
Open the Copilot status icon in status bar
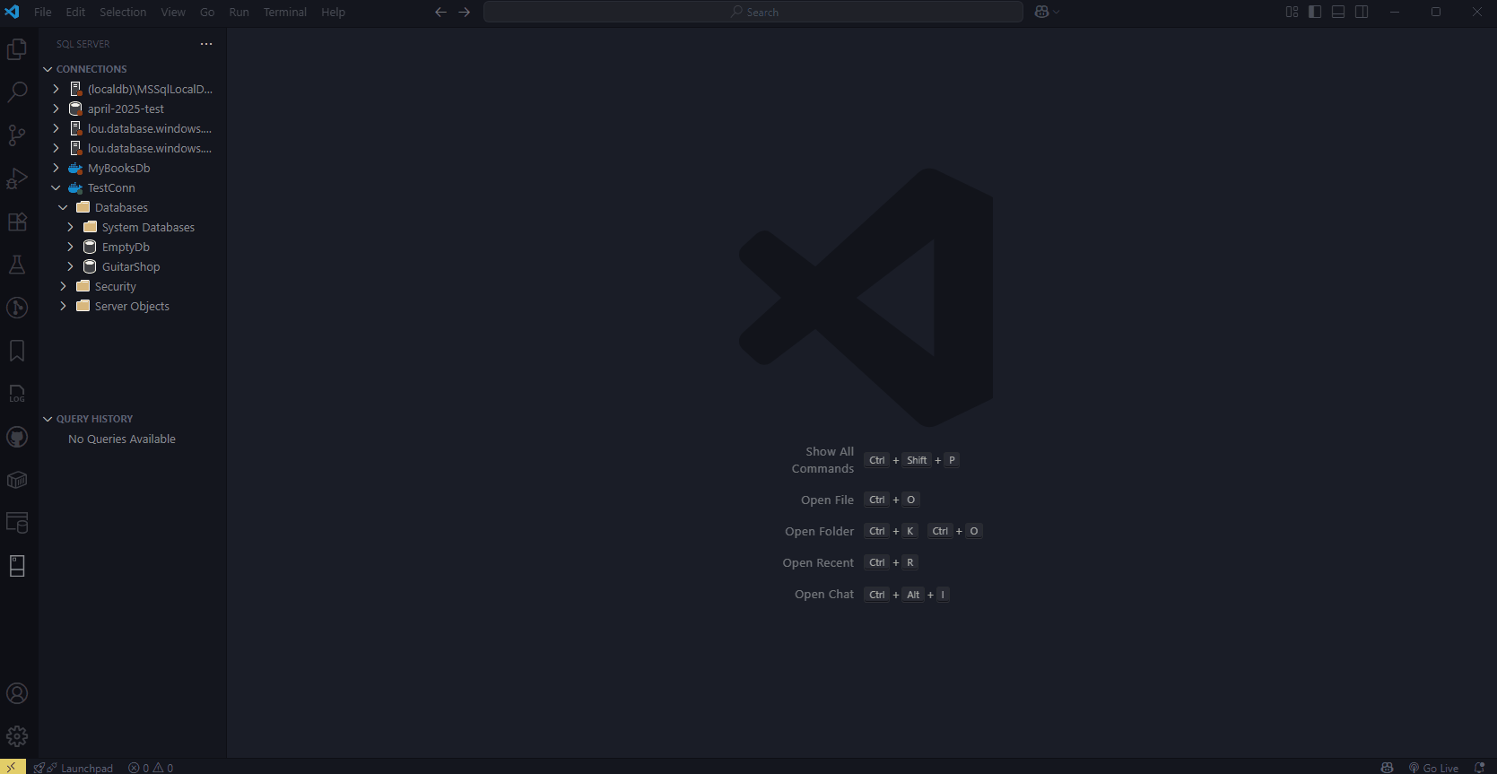click(1387, 768)
